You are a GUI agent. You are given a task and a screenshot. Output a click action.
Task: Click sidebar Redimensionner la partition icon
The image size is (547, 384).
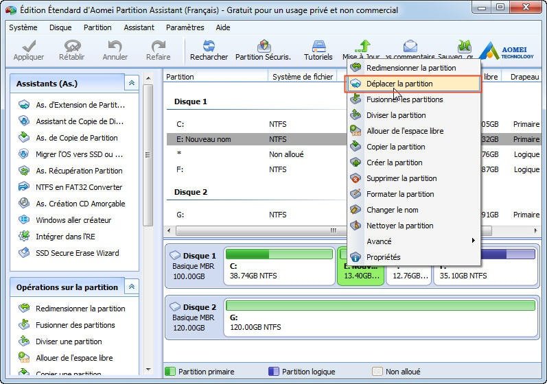point(24,308)
